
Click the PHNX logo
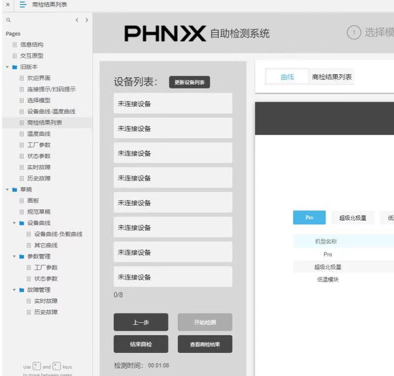[x=165, y=33]
